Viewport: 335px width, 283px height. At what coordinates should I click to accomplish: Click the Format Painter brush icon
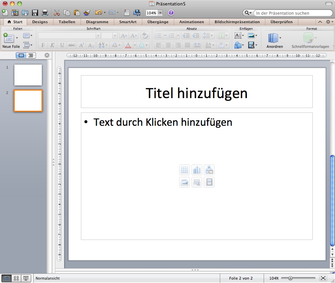pyautogui.click(x=87, y=13)
